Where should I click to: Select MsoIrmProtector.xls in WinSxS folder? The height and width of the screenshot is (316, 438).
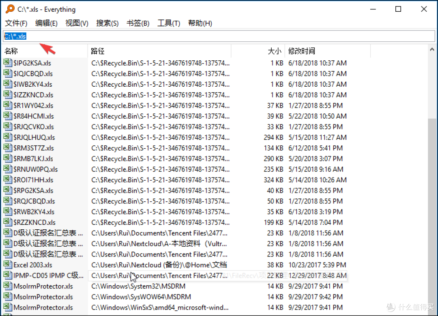(43, 307)
